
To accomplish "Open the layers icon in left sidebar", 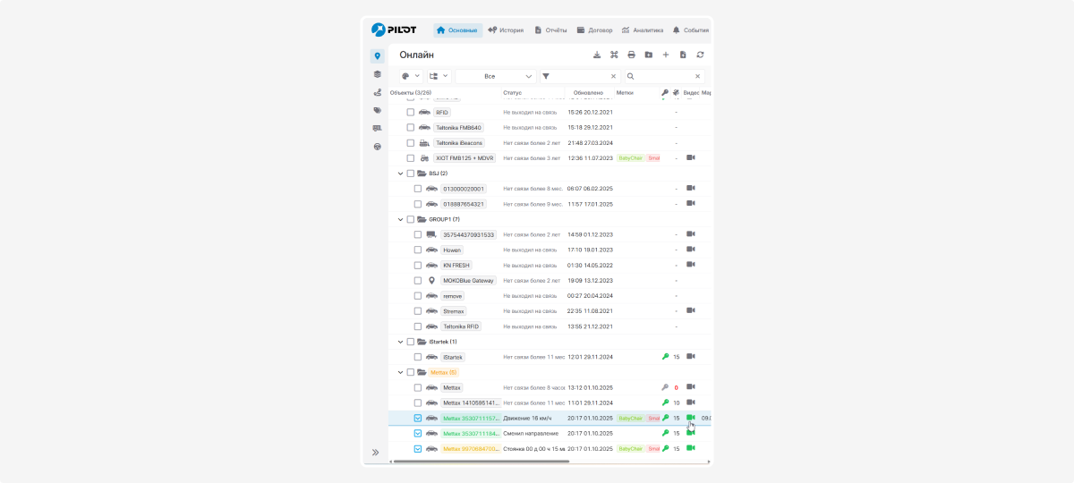I will pos(377,74).
